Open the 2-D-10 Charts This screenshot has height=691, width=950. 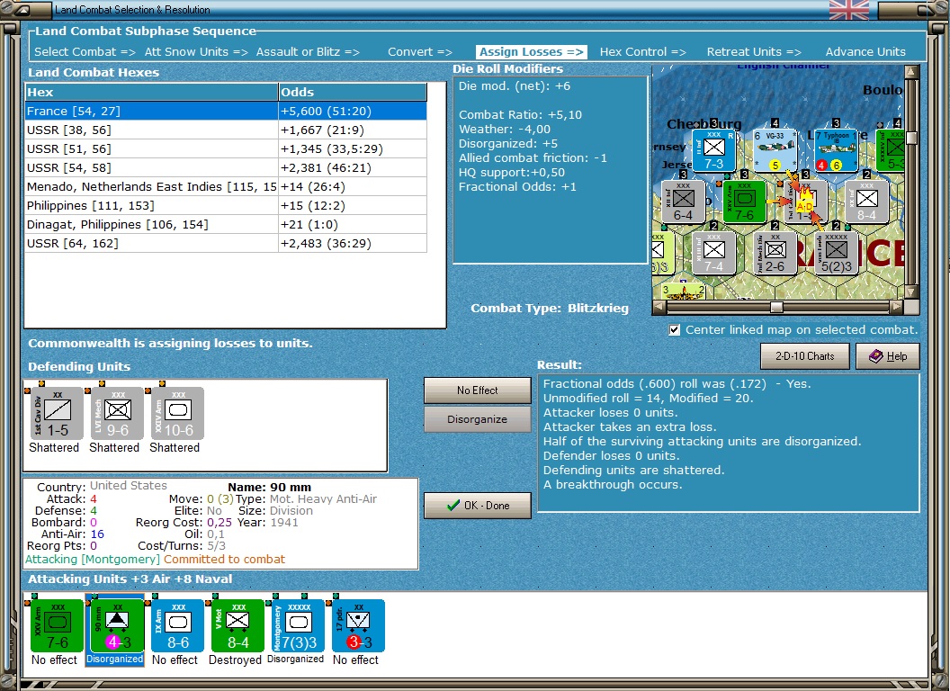click(804, 356)
